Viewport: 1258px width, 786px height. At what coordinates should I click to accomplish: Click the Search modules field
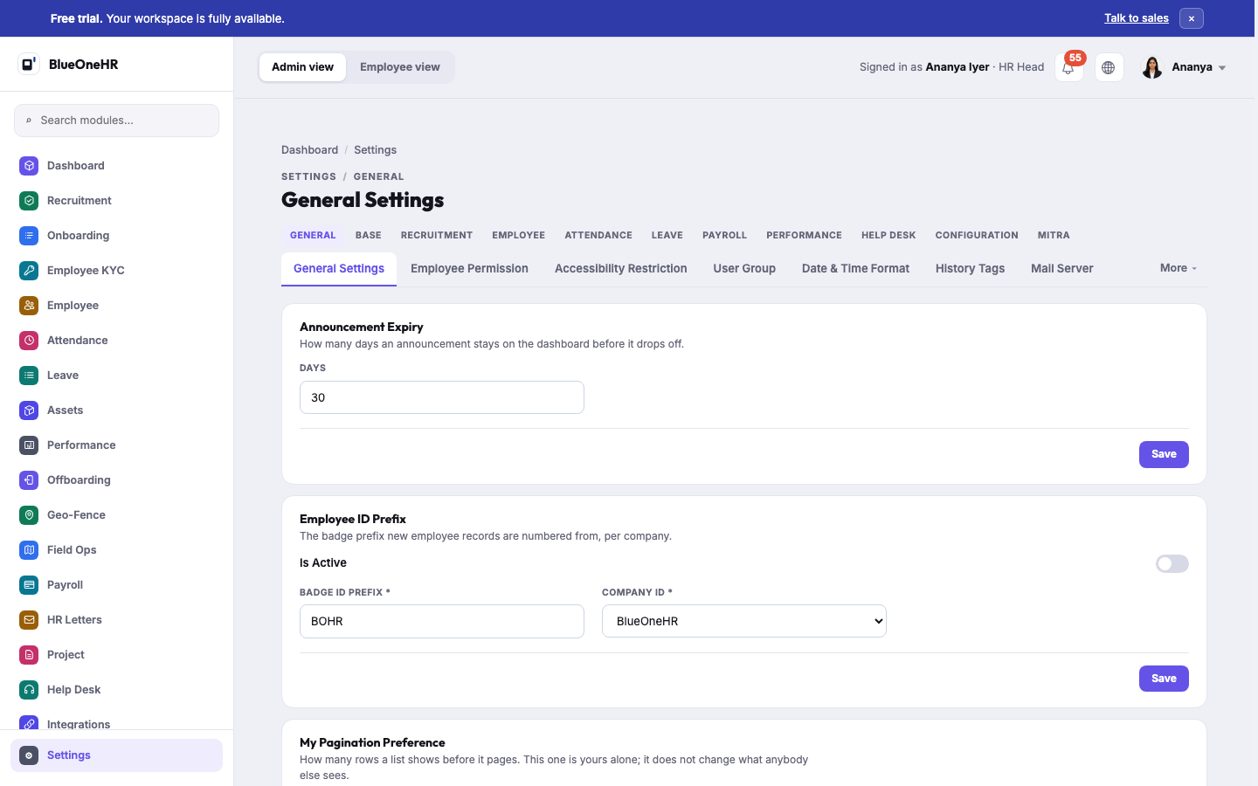tap(116, 121)
